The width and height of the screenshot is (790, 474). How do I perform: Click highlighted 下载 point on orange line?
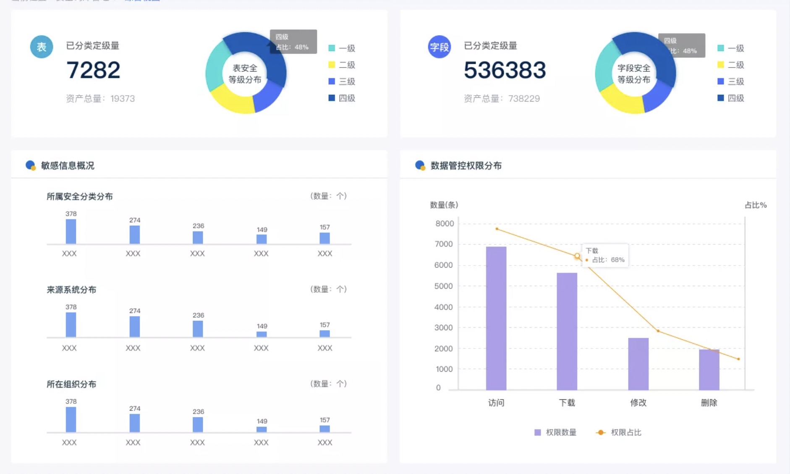click(577, 256)
